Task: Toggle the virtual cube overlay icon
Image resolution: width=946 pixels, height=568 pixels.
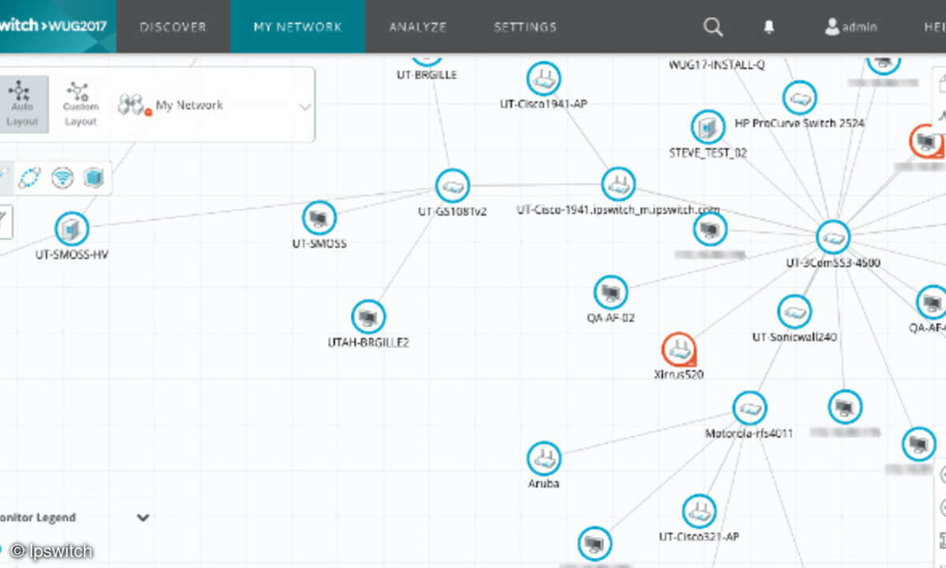Action: 94,177
